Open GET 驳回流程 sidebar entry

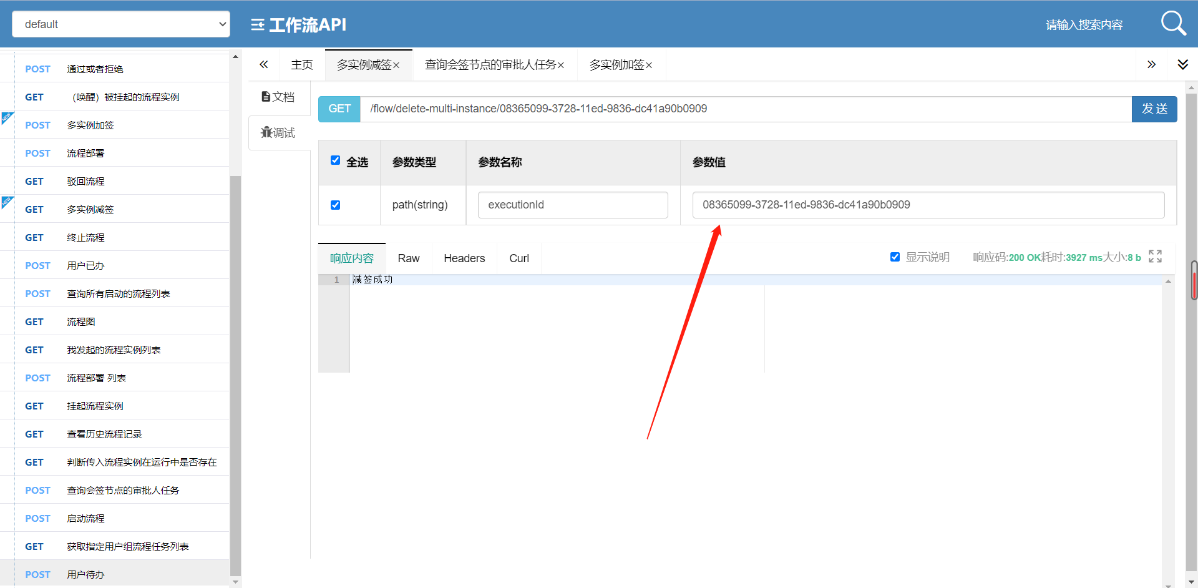115,181
